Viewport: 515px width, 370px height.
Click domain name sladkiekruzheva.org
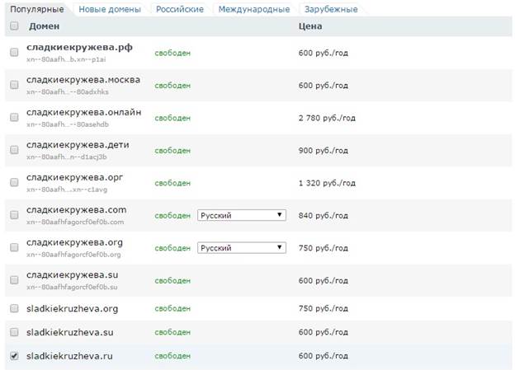pos(73,309)
